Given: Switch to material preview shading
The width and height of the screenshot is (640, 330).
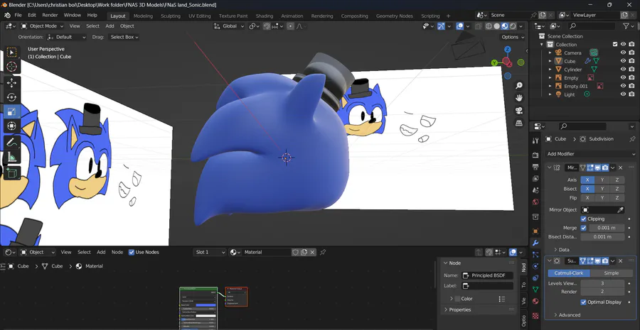Looking at the screenshot, I should tap(505, 26).
